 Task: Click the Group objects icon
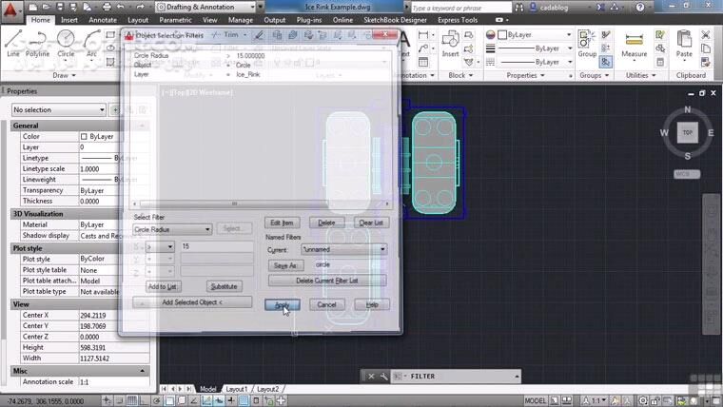588,42
